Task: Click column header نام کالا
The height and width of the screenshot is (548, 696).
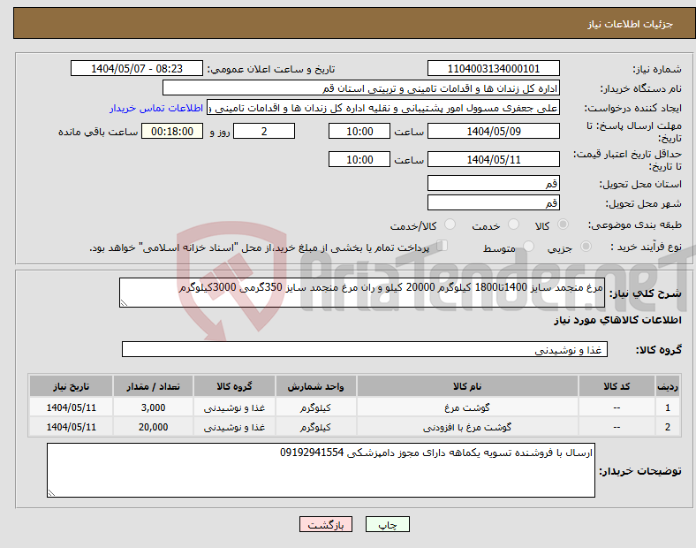Action: click(x=467, y=386)
